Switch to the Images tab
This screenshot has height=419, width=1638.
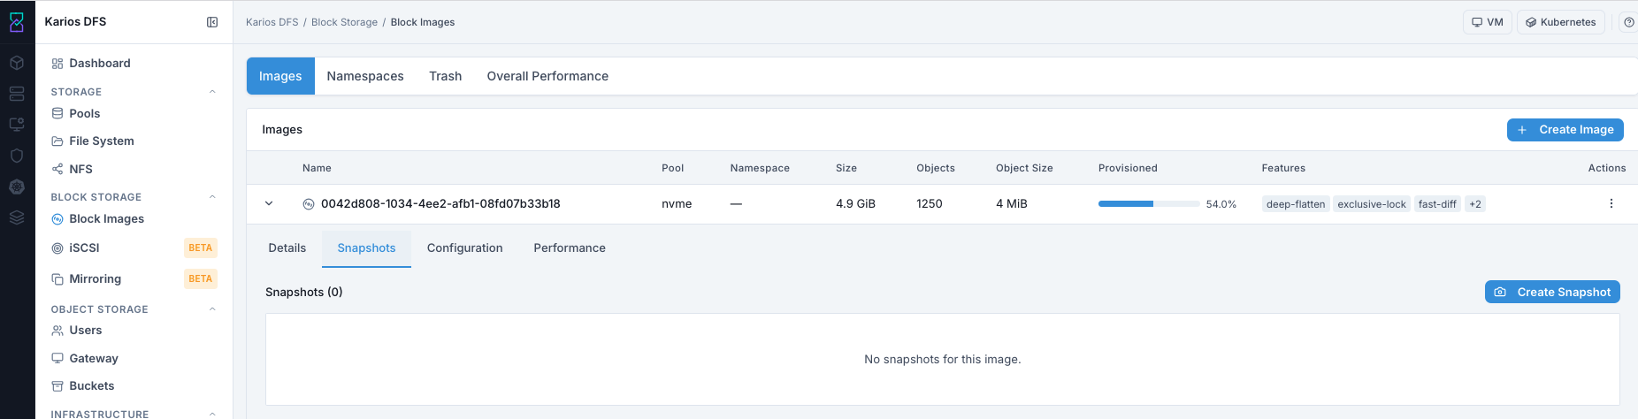point(280,76)
